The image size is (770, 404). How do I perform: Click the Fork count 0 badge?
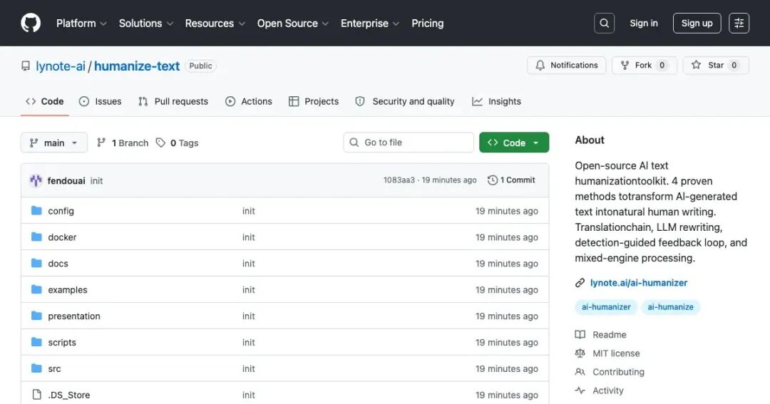click(662, 66)
